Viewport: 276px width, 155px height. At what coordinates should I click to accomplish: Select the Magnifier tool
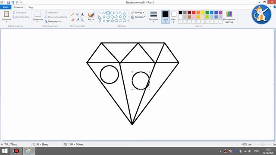point(82,20)
